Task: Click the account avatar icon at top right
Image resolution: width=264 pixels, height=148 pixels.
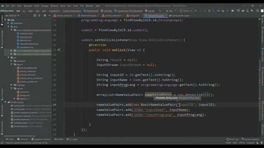Action: click(262, 11)
